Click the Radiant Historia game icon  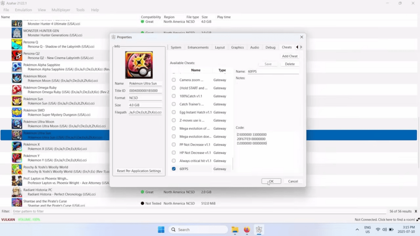click(16, 192)
